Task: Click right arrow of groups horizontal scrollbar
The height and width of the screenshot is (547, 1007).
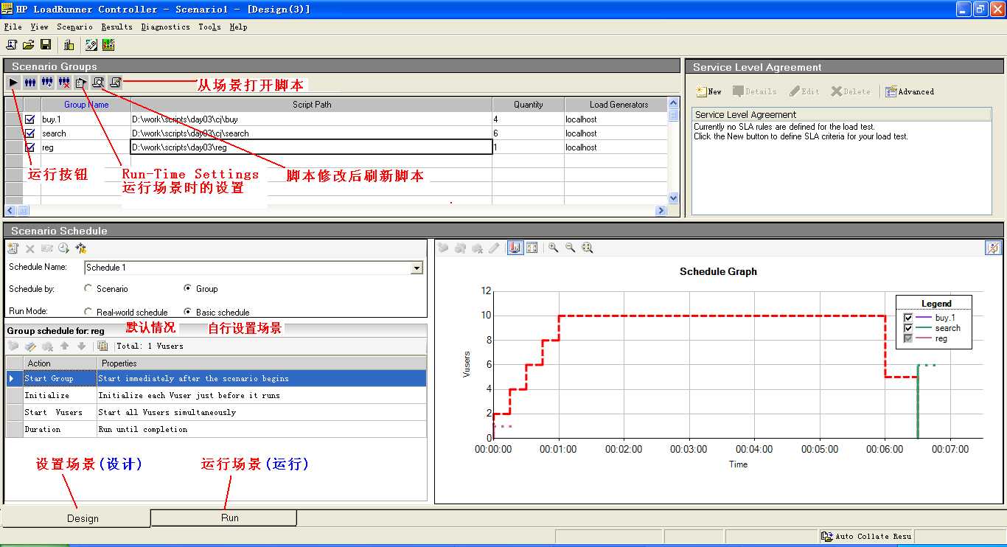Action: pos(661,211)
